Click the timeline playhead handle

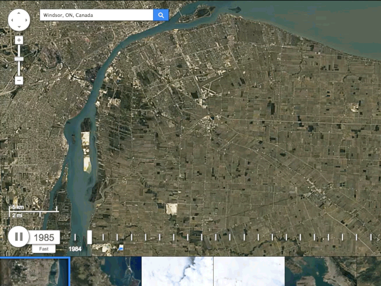click(x=89, y=237)
